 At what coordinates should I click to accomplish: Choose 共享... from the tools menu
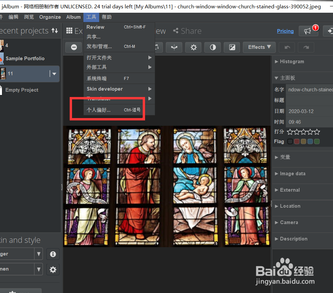tap(119, 37)
